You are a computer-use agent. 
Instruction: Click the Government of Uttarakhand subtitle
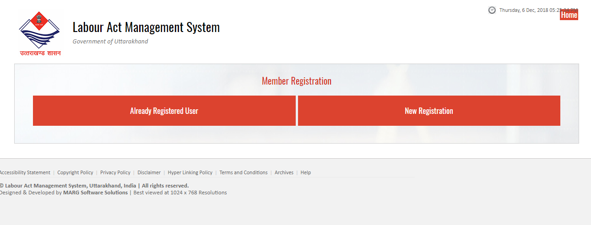point(110,42)
